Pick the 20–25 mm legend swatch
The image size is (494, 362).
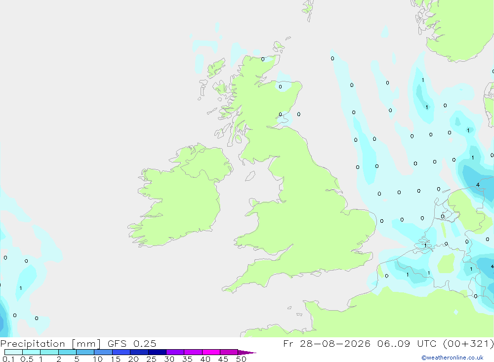(x=139, y=352)
